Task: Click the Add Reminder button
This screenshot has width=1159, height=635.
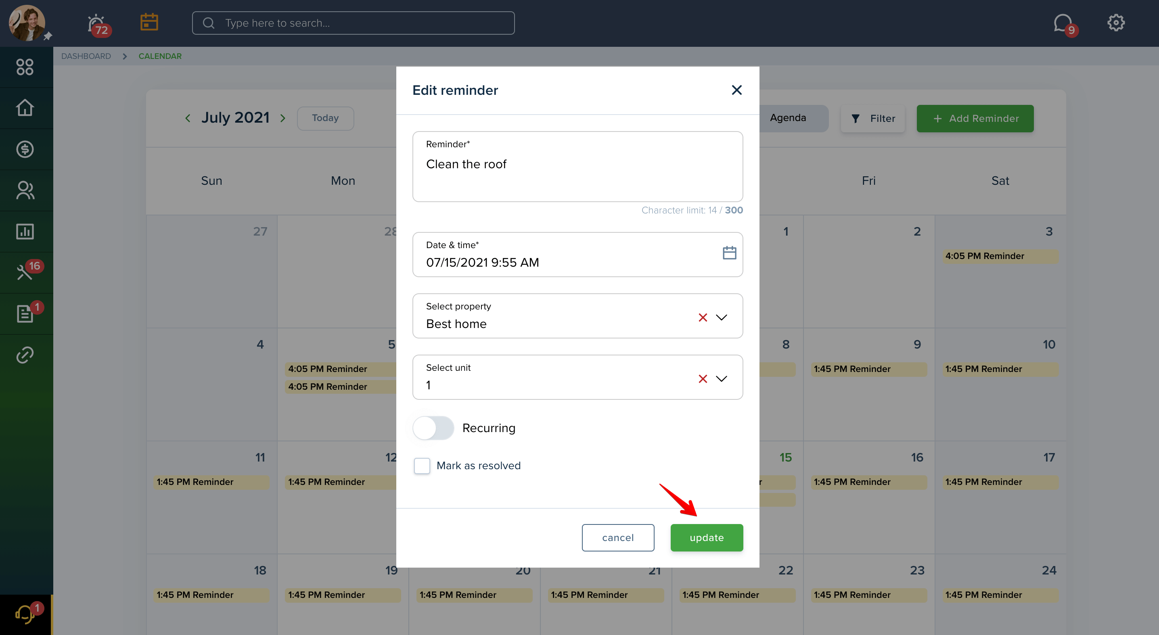Action: pos(975,119)
